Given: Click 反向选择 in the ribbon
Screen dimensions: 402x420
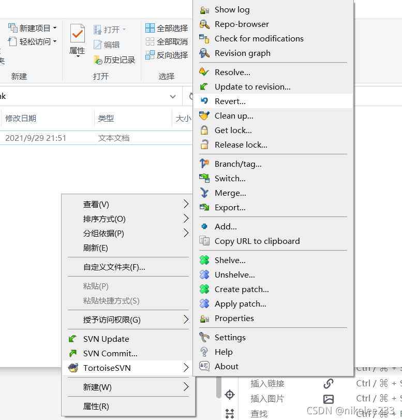Looking at the screenshot, I should pyautogui.click(x=167, y=55).
